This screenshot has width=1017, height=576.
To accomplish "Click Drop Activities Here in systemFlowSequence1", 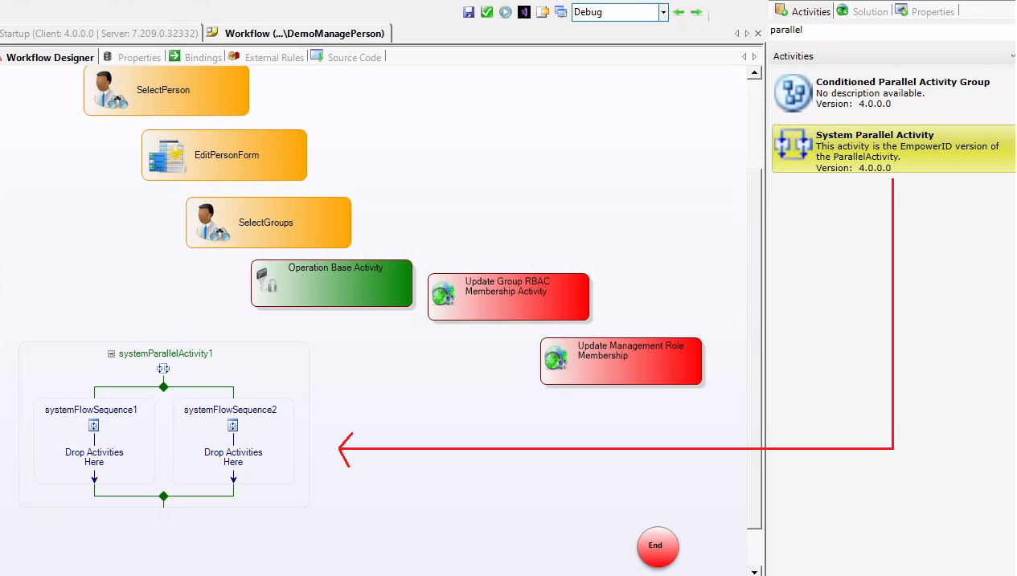I will [x=94, y=457].
